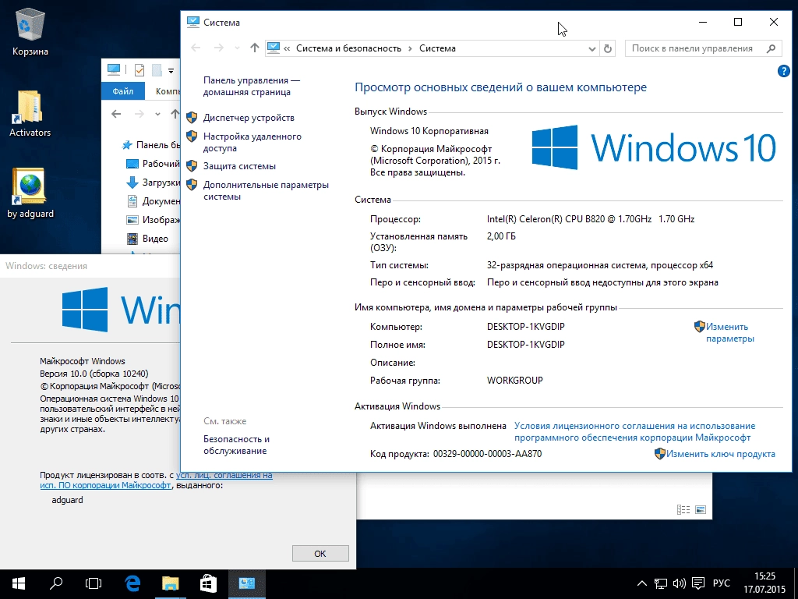Expand the address bar history dropdown
This screenshot has height=599, width=798.
pos(592,48)
